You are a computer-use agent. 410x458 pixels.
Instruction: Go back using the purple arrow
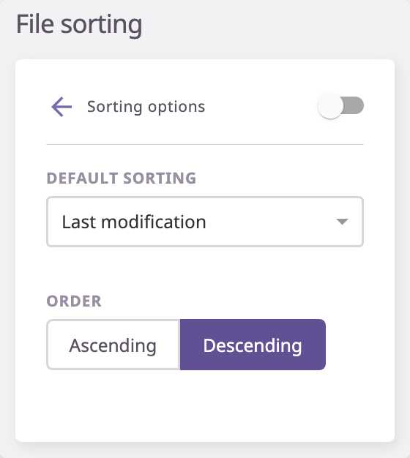click(x=61, y=107)
